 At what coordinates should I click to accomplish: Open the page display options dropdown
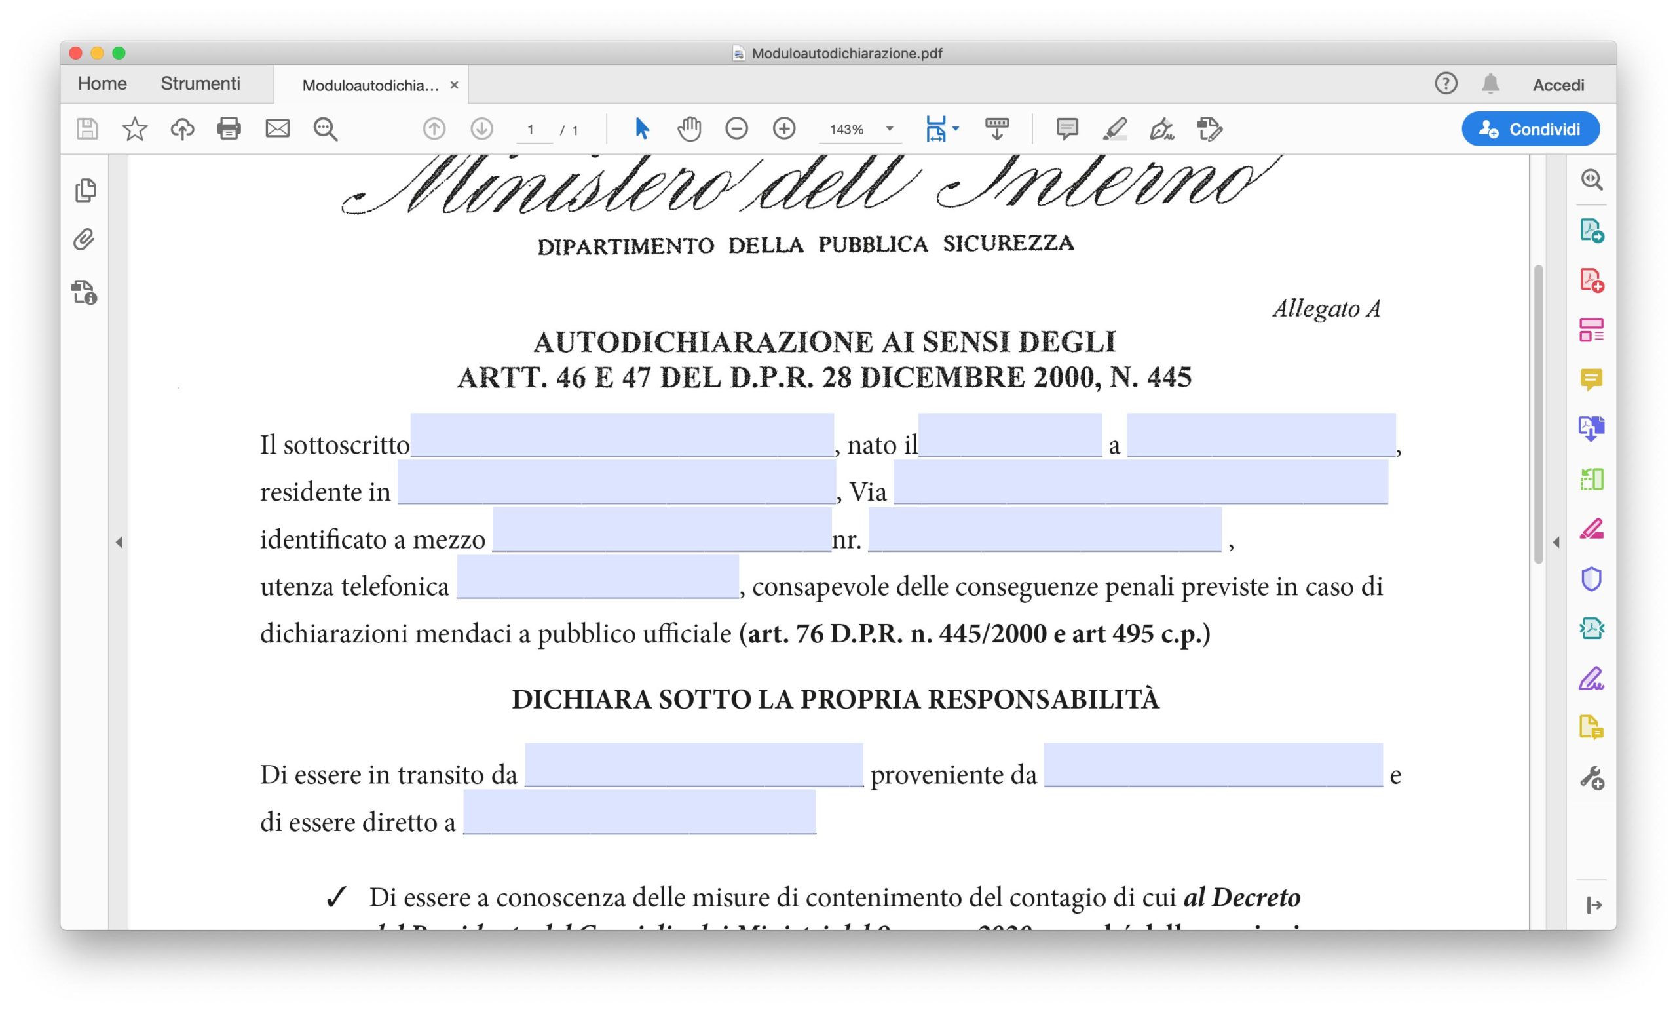click(955, 128)
